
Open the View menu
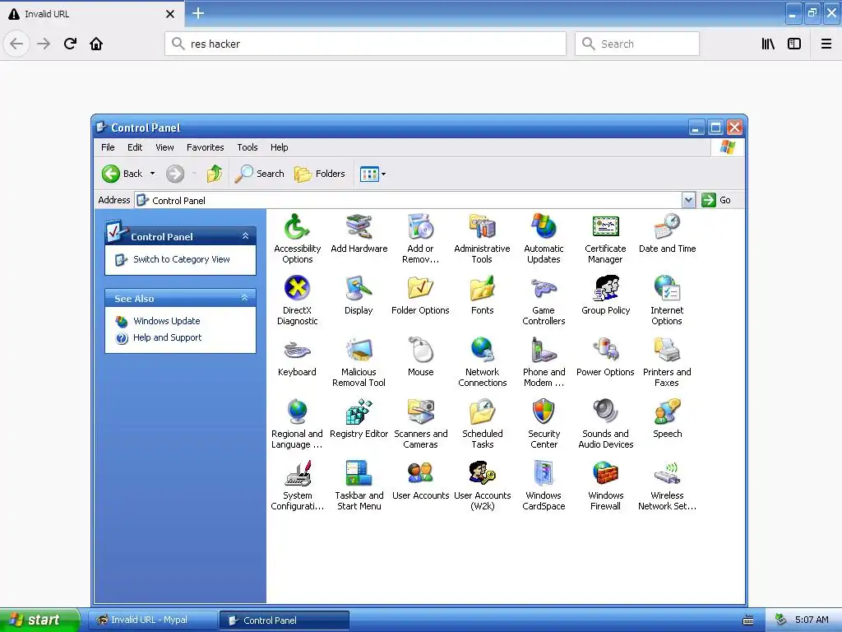(164, 147)
